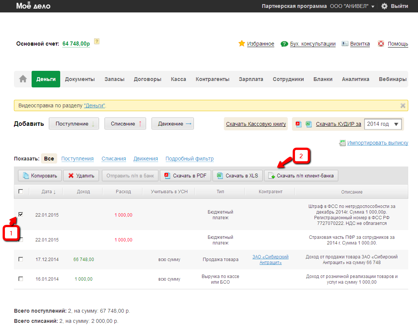The width and height of the screenshot is (418, 333).
Task: Filter by Поступления
Action: [x=77, y=159]
